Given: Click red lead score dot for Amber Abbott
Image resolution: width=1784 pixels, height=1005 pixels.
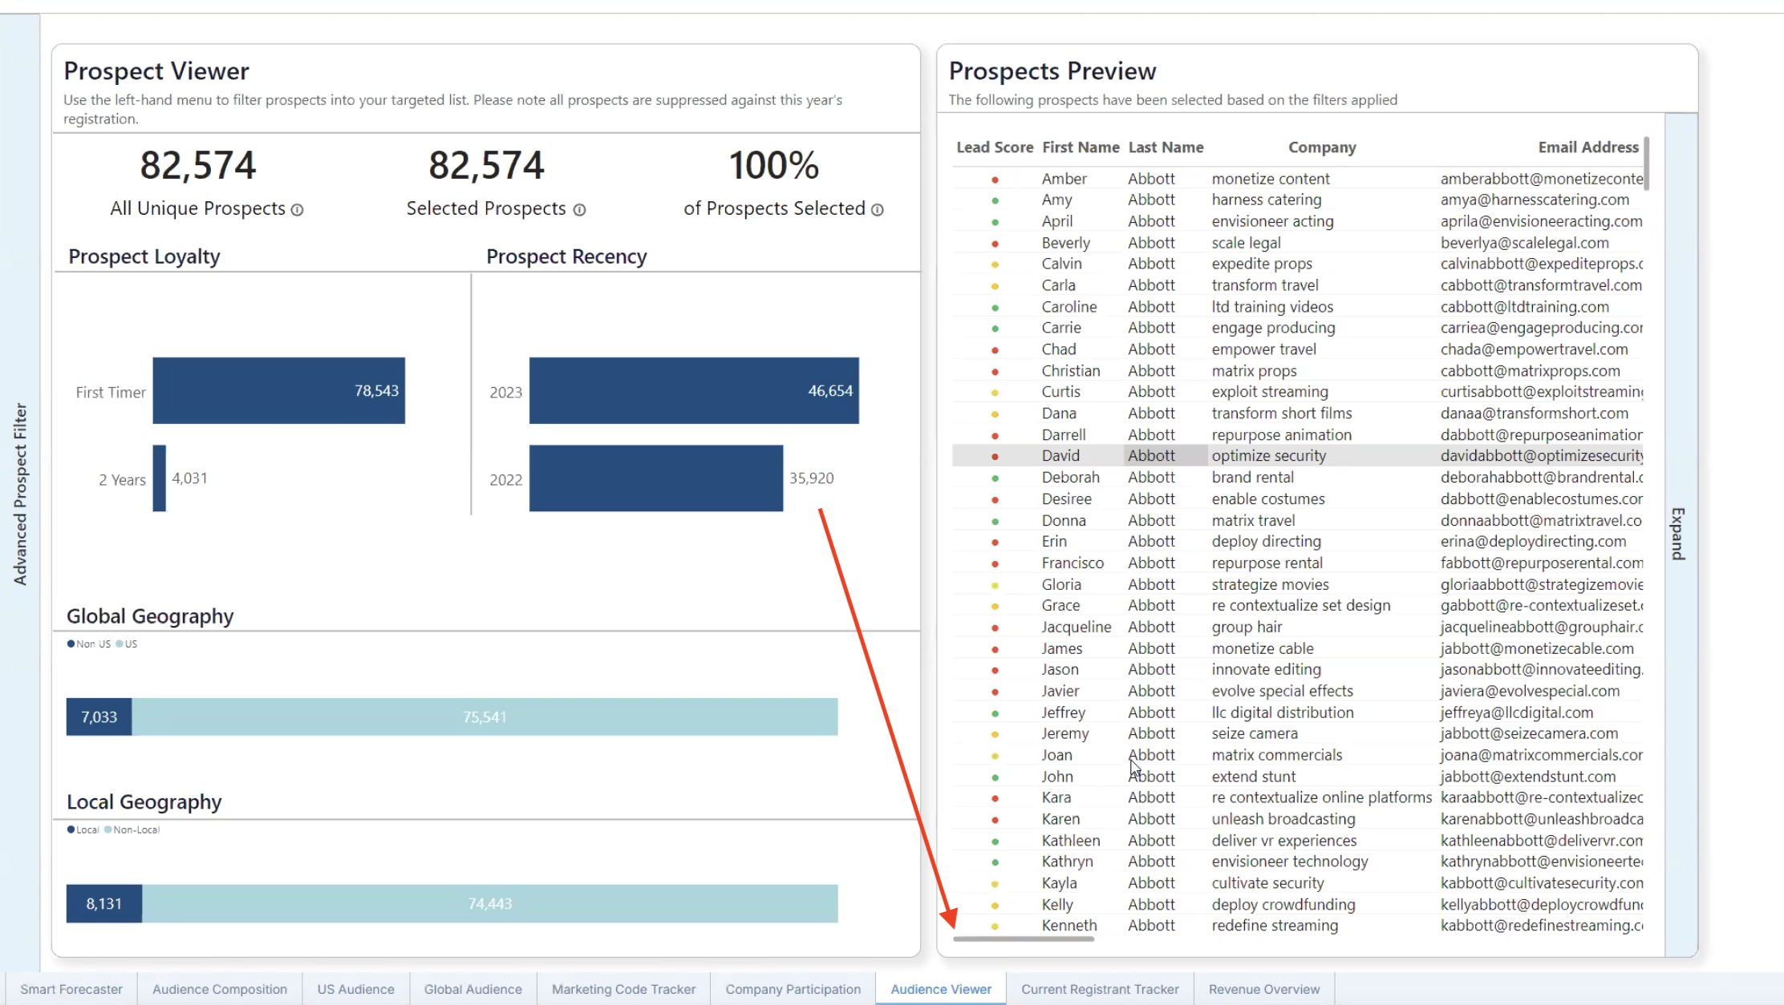Looking at the screenshot, I should coord(995,180).
